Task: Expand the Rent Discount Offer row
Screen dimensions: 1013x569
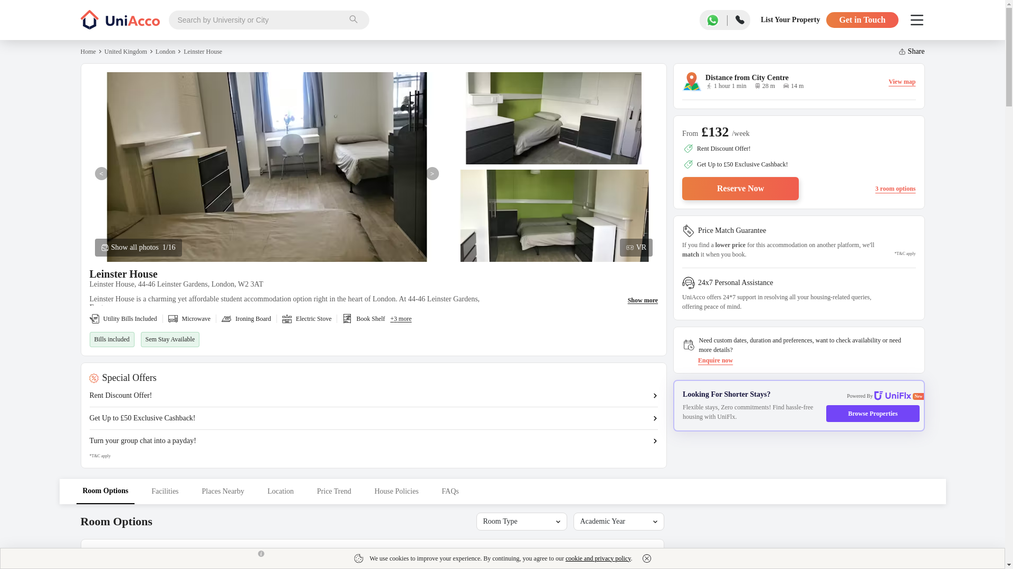Action: pyautogui.click(x=373, y=396)
